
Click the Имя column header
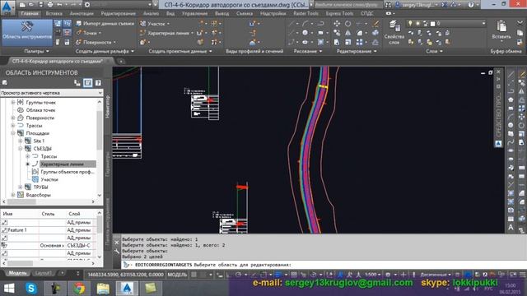(7, 214)
